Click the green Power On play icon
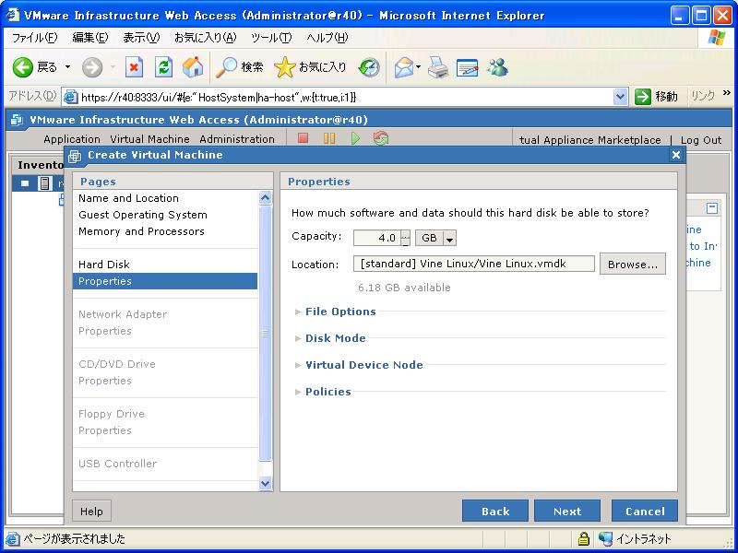 tap(355, 138)
